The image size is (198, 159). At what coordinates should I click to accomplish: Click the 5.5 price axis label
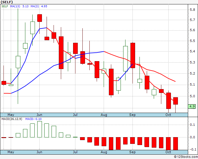tap(192, 41)
